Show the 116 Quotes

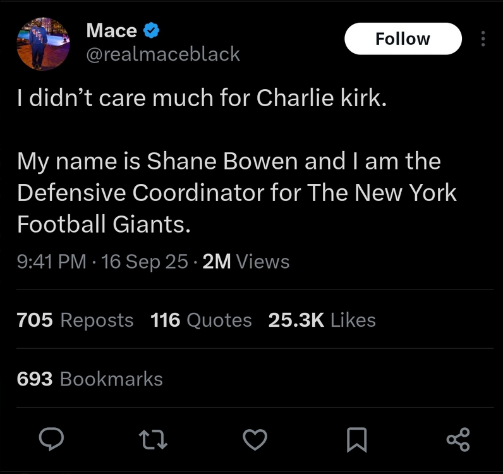click(x=201, y=320)
